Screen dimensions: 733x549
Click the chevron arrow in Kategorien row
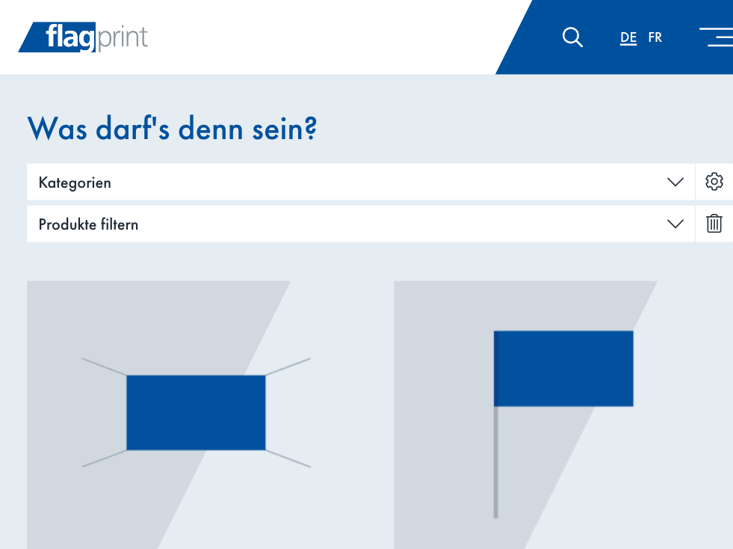click(x=675, y=183)
